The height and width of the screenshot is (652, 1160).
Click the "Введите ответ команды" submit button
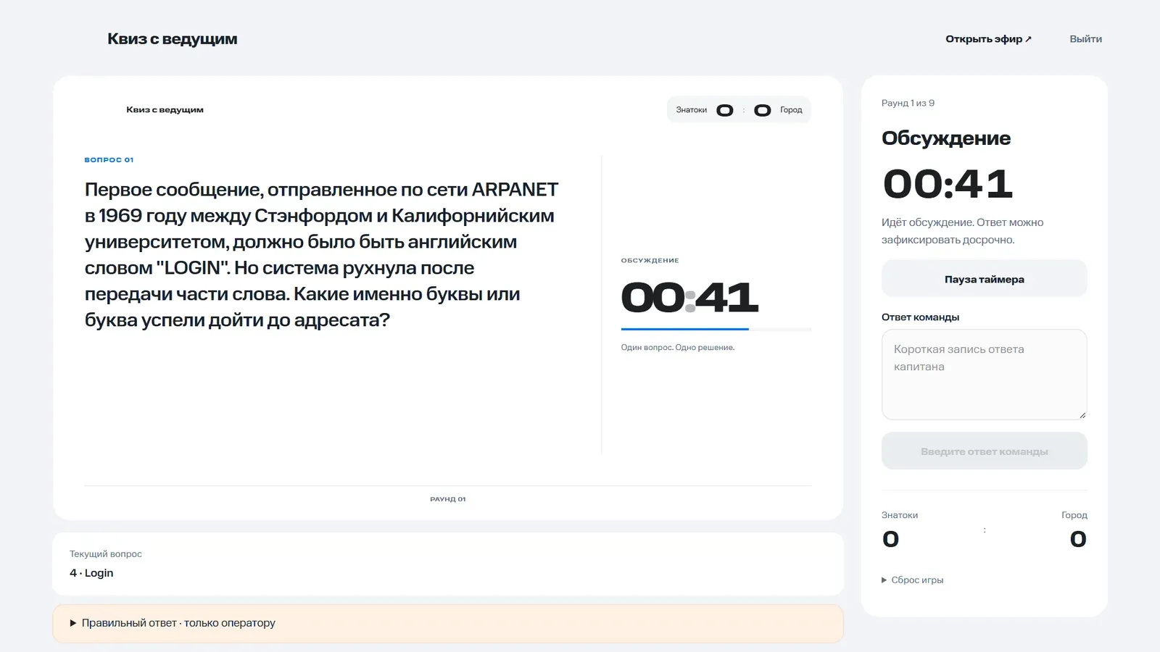pos(984,451)
